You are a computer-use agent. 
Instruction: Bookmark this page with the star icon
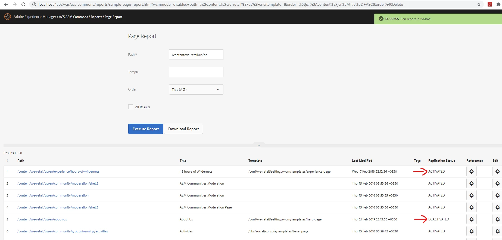click(479, 4)
